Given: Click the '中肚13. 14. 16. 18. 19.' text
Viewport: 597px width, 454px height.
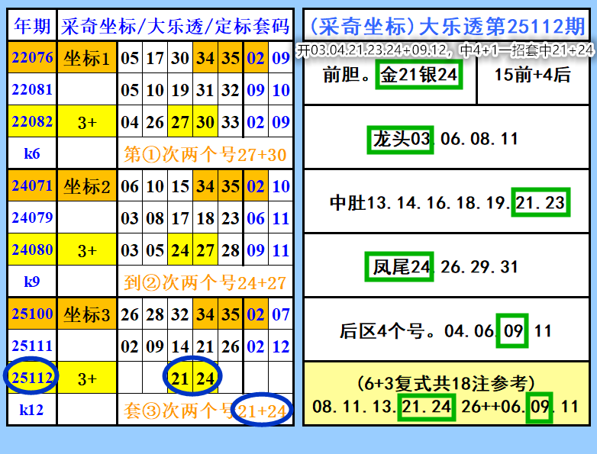Looking at the screenshot, I should tap(420, 203).
